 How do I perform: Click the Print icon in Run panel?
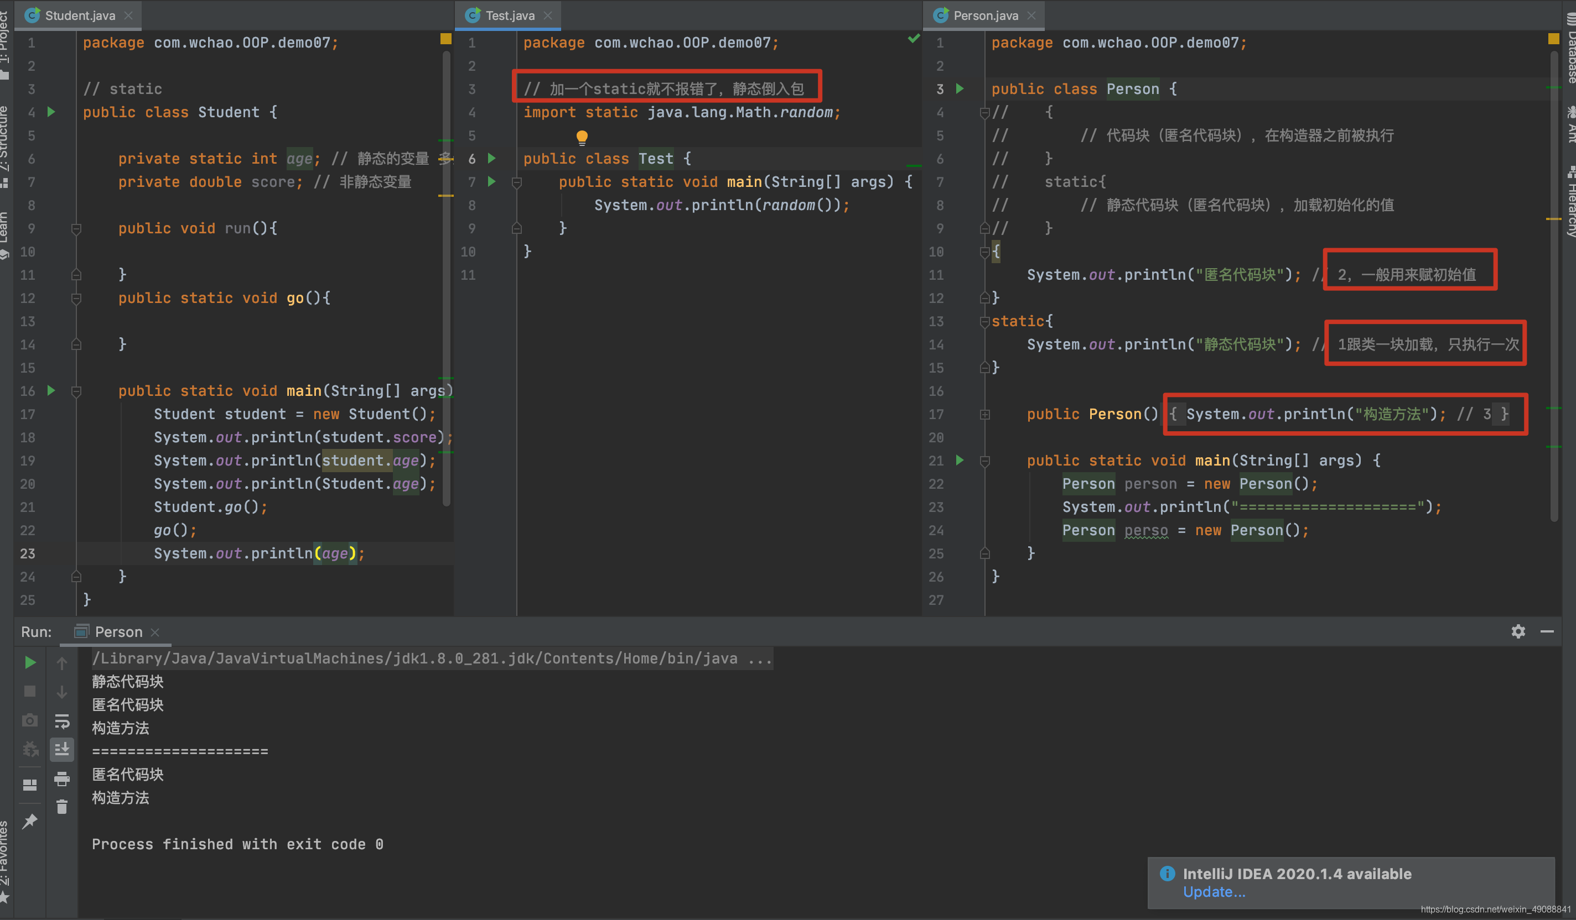click(x=62, y=779)
